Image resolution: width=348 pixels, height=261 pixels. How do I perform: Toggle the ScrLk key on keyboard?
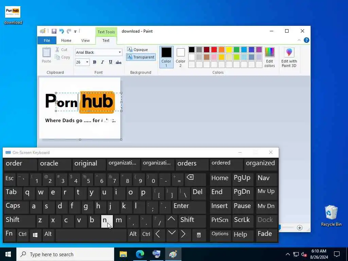(242, 221)
